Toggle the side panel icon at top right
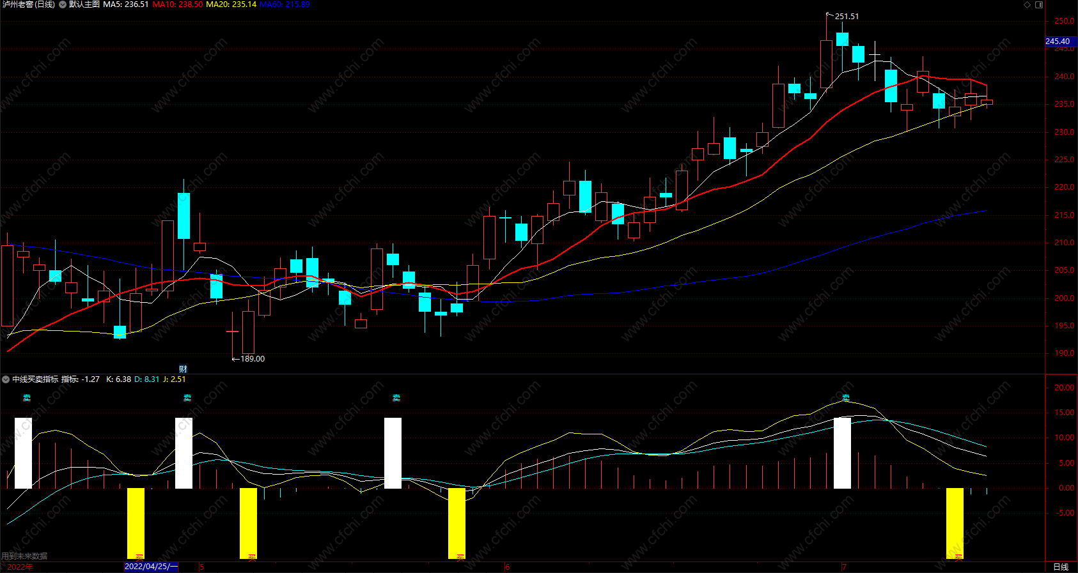1078x573 pixels. point(1039,4)
